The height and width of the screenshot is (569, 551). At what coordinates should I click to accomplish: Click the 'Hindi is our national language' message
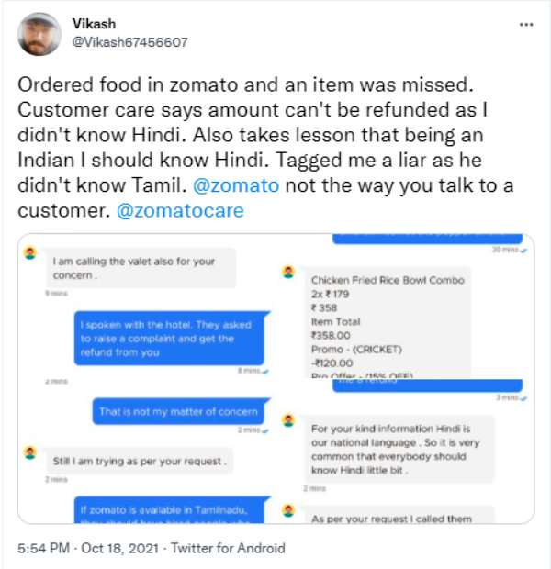pos(399,450)
